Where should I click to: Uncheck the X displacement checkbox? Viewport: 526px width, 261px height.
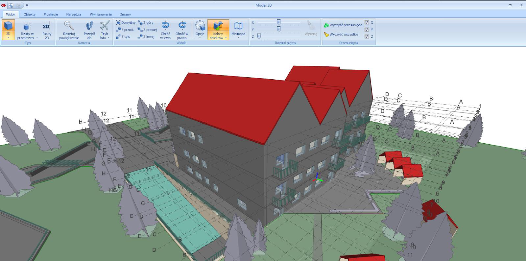pos(367,22)
